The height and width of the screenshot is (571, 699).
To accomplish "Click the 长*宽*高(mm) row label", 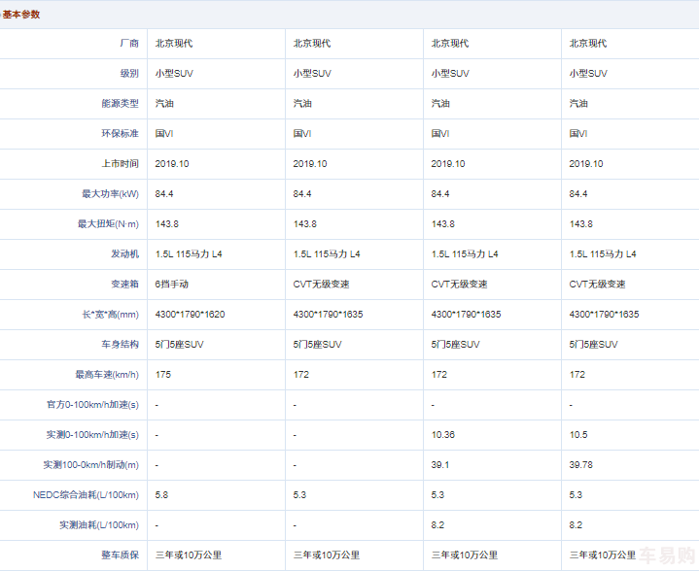I will point(110,315).
